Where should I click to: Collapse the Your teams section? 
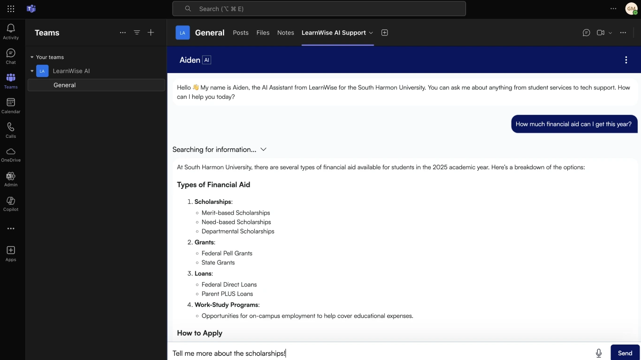32,57
